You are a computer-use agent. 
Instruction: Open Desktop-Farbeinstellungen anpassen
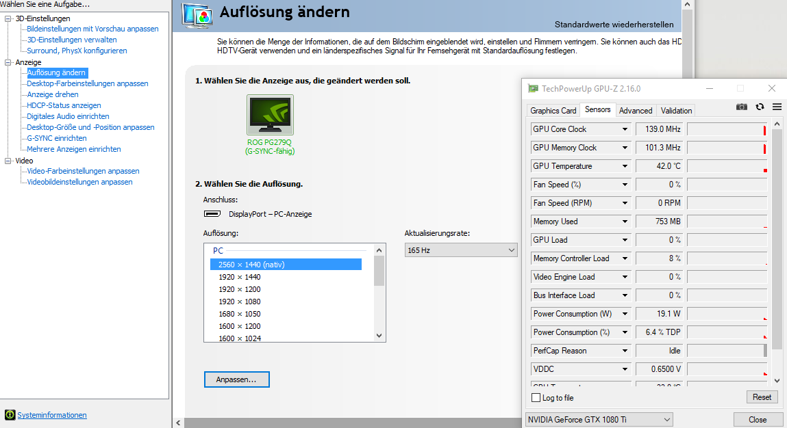pos(88,83)
